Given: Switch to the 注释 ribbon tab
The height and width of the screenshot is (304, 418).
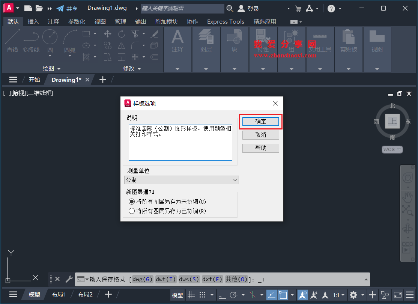Looking at the screenshot, I should click(x=54, y=22).
